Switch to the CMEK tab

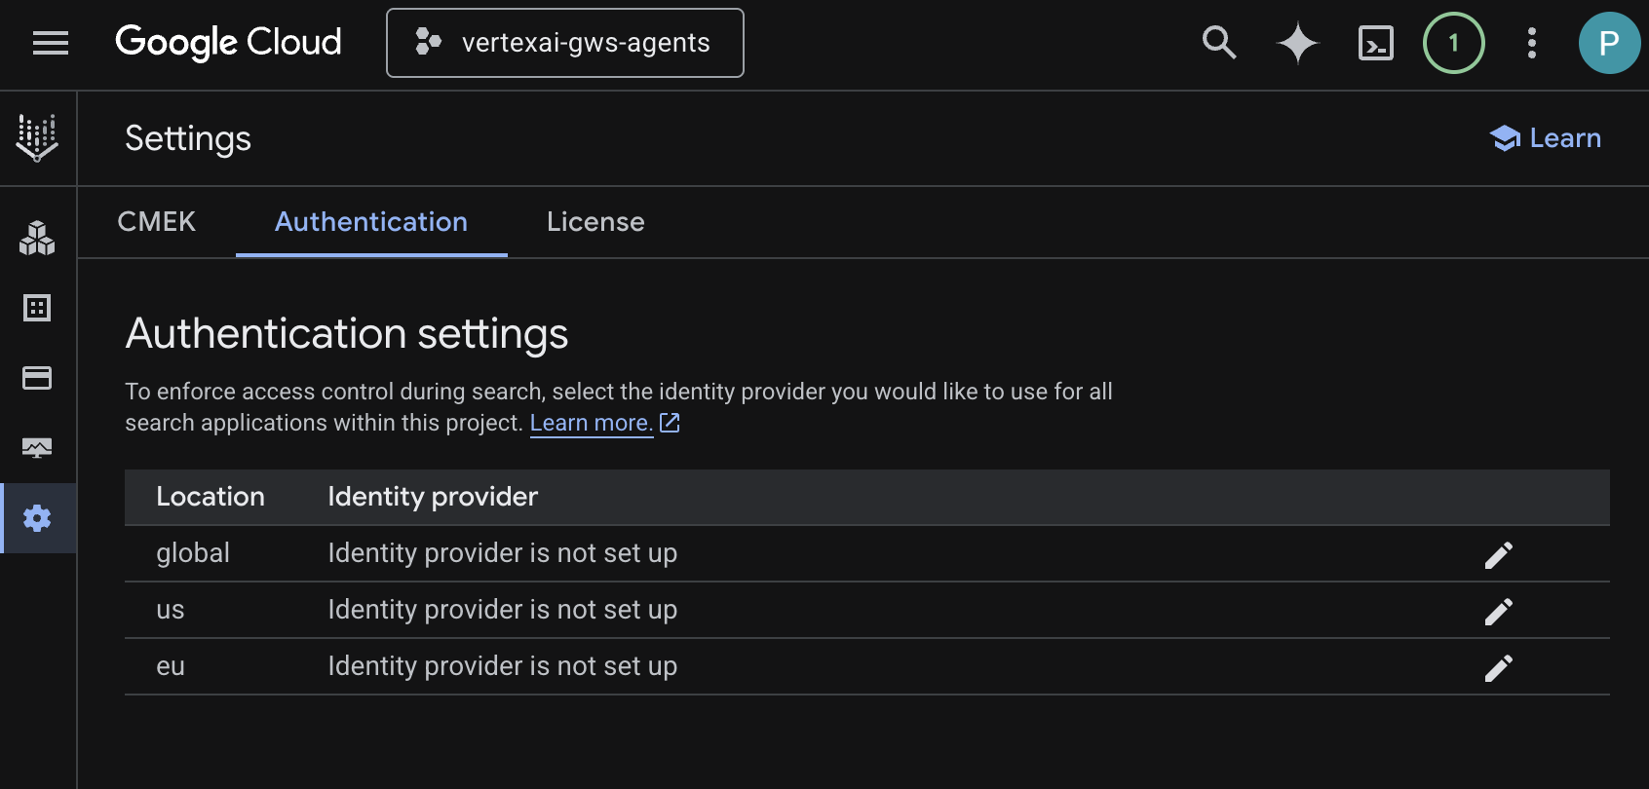click(157, 222)
